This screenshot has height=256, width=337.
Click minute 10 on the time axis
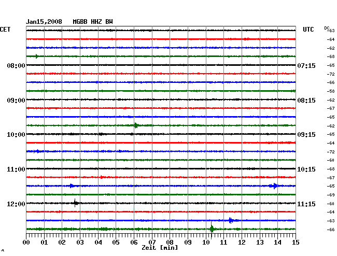(206, 242)
